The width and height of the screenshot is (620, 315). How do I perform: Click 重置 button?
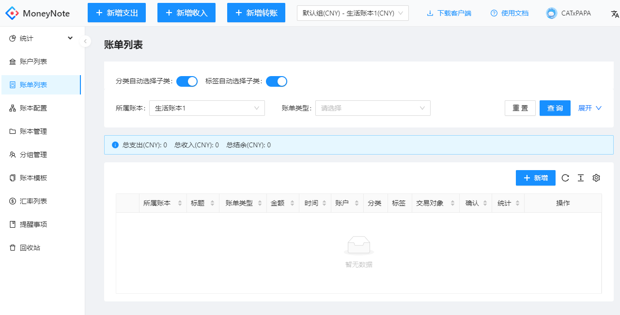[520, 108]
